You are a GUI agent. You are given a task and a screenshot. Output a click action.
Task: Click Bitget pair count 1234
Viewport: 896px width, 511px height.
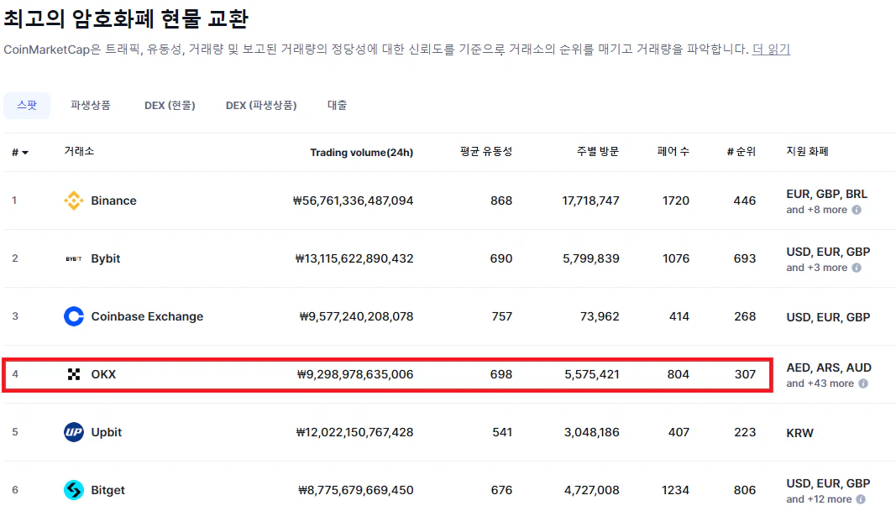(676, 490)
